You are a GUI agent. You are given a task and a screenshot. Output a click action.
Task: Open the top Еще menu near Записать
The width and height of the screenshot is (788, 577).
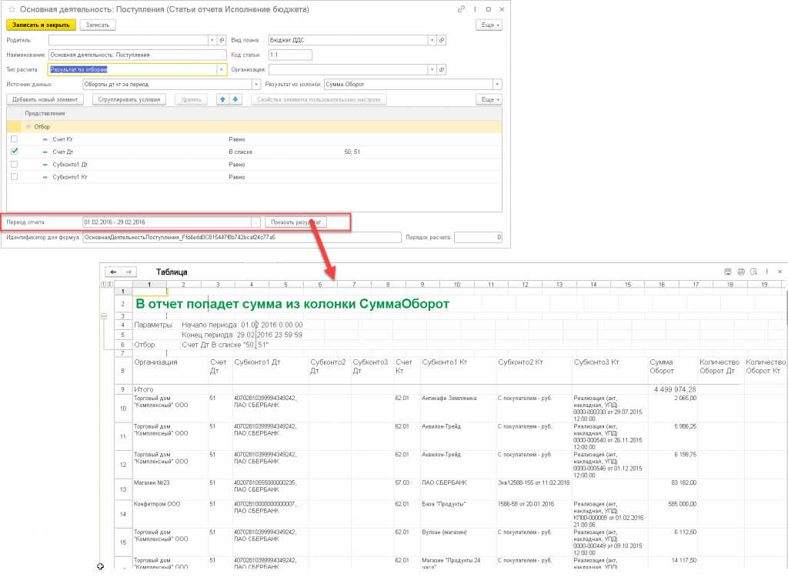pyautogui.click(x=489, y=25)
